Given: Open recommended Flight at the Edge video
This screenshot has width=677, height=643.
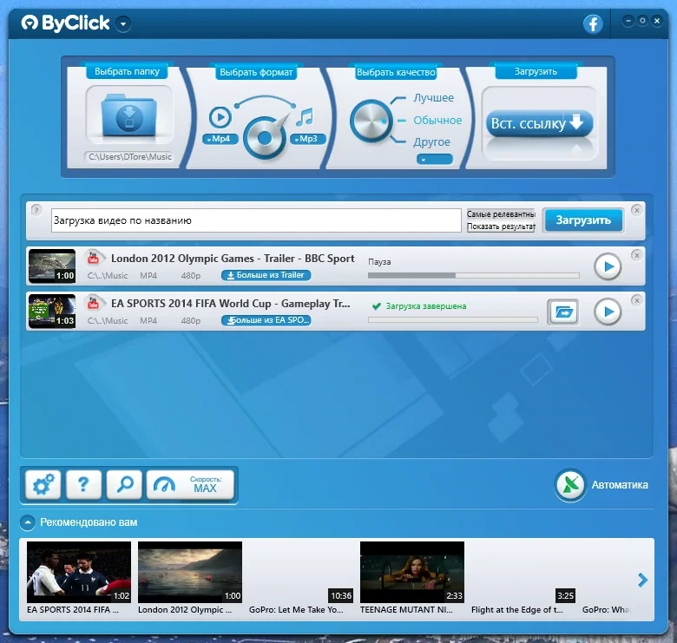Looking at the screenshot, I should click(x=523, y=572).
